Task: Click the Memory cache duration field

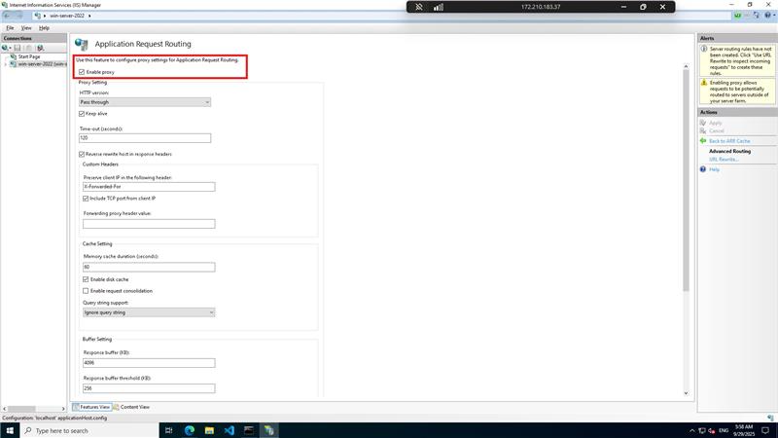Action: (149, 267)
